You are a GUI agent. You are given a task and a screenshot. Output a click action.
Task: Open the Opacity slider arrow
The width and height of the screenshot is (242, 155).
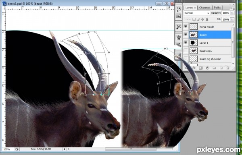[232, 13]
